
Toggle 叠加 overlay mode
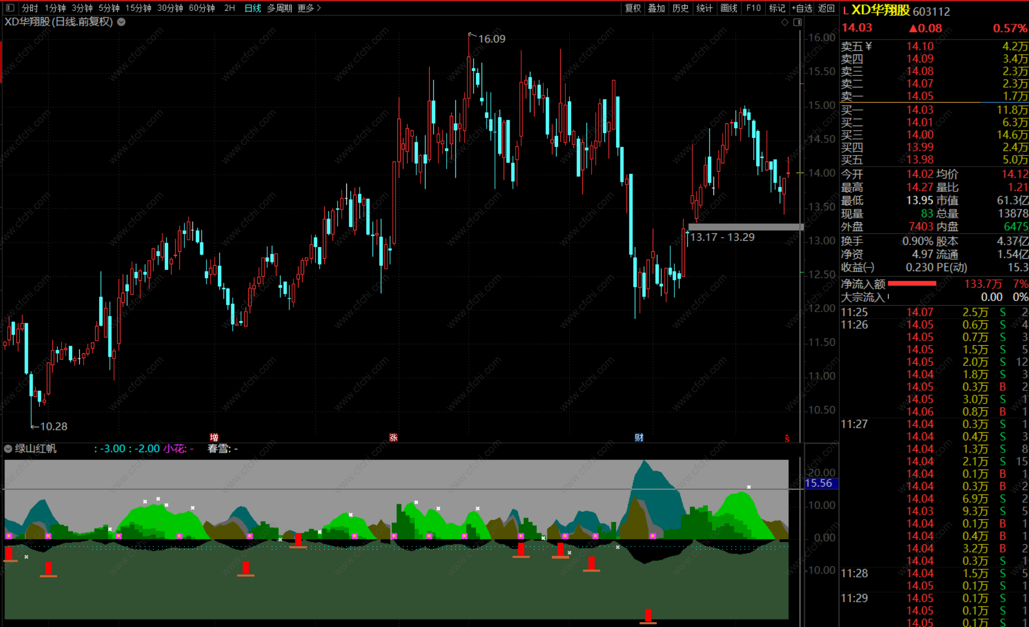pyautogui.click(x=656, y=8)
